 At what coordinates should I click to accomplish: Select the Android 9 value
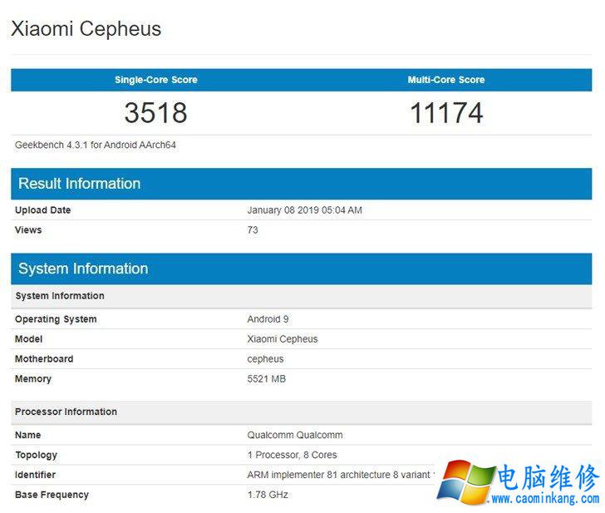268,319
